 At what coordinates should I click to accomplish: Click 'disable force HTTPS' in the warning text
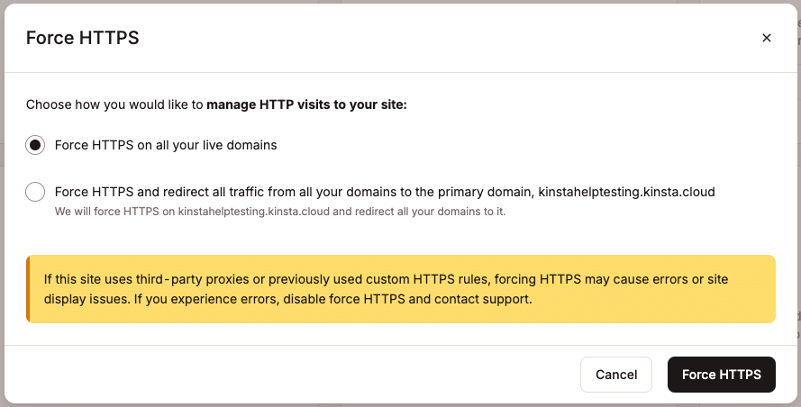tap(342, 298)
